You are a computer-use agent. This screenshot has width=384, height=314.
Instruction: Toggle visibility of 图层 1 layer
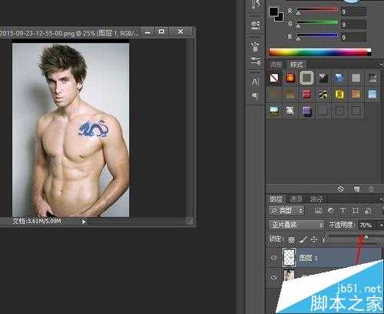click(x=273, y=257)
